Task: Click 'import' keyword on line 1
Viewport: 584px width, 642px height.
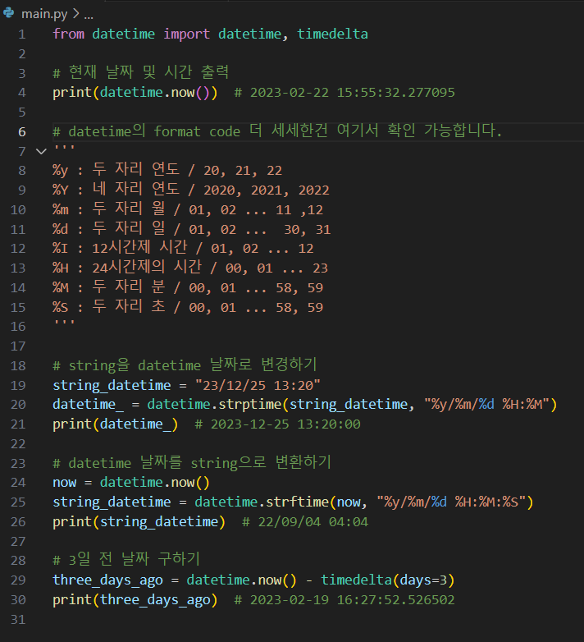Action: (x=186, y=34)
